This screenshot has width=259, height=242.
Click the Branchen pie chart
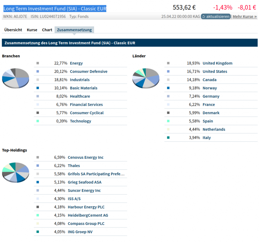15,78
